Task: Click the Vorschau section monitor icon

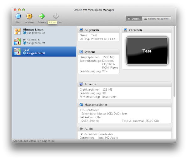Action: tap(125, 30)
